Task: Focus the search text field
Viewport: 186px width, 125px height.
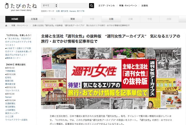Action: tap(73, 6)
